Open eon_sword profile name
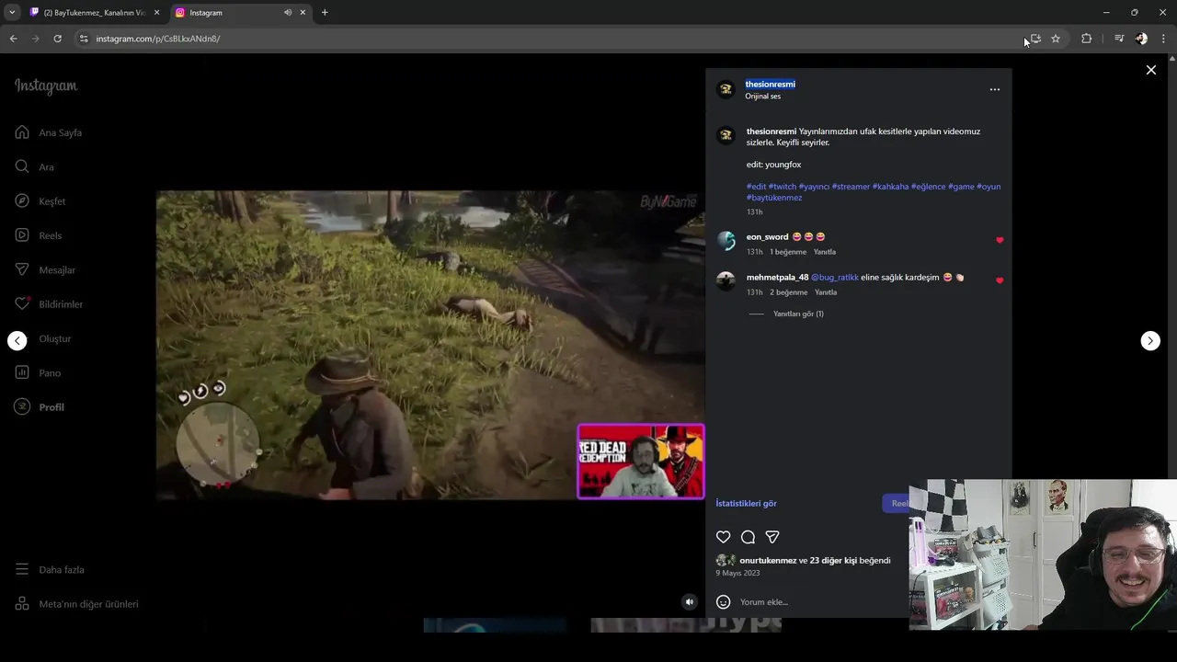1177x662 pixels. coord(767,237)
